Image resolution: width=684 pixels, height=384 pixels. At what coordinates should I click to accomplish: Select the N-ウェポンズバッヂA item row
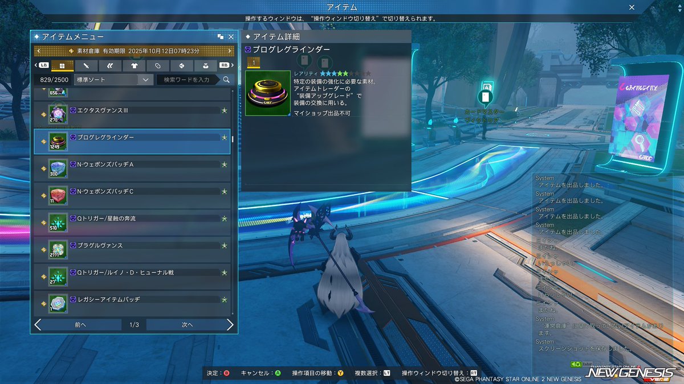pyautogui.click(x=132, y=168)
